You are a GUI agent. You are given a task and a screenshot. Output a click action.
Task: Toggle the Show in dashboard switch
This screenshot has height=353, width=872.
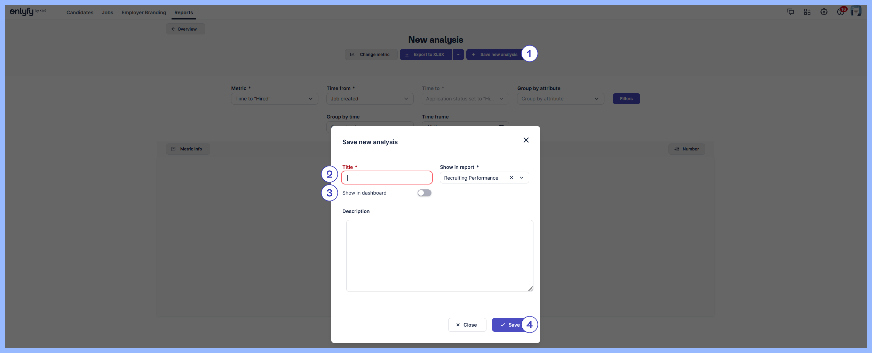(424, 193)
